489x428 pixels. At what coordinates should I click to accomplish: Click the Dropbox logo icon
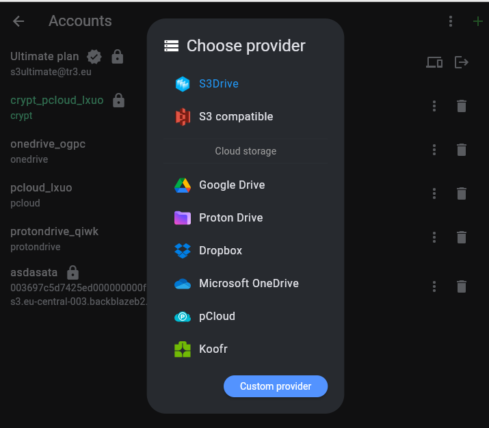click(183, 251)
